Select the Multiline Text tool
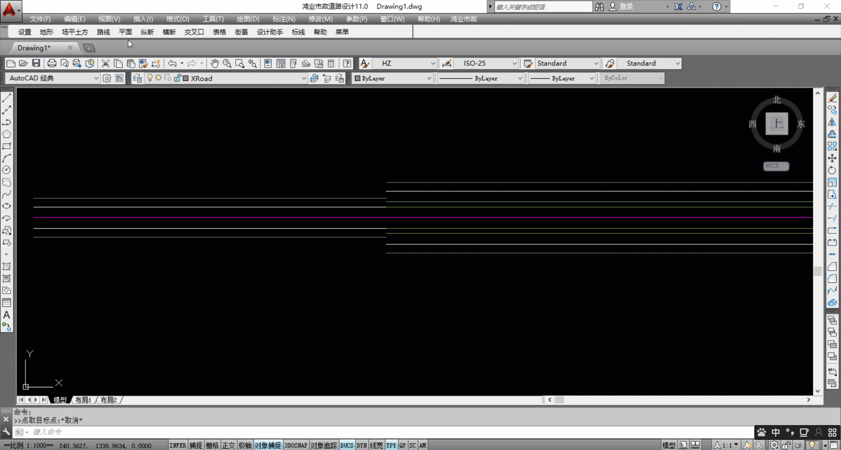This screenshot has height=450, width=841. [x=7, y=315]
